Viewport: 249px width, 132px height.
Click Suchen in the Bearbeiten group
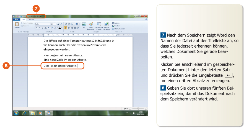(x=116, y=23)
